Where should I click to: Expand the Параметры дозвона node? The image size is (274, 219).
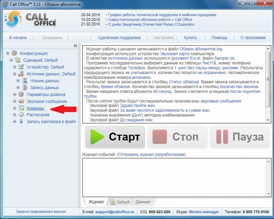[x=15, y=94]
